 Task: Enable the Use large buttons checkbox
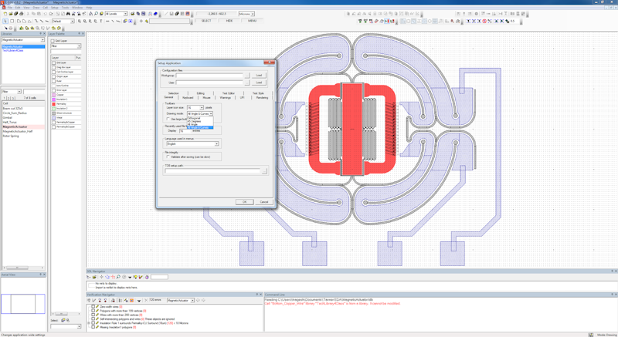[x=168, y=120]
